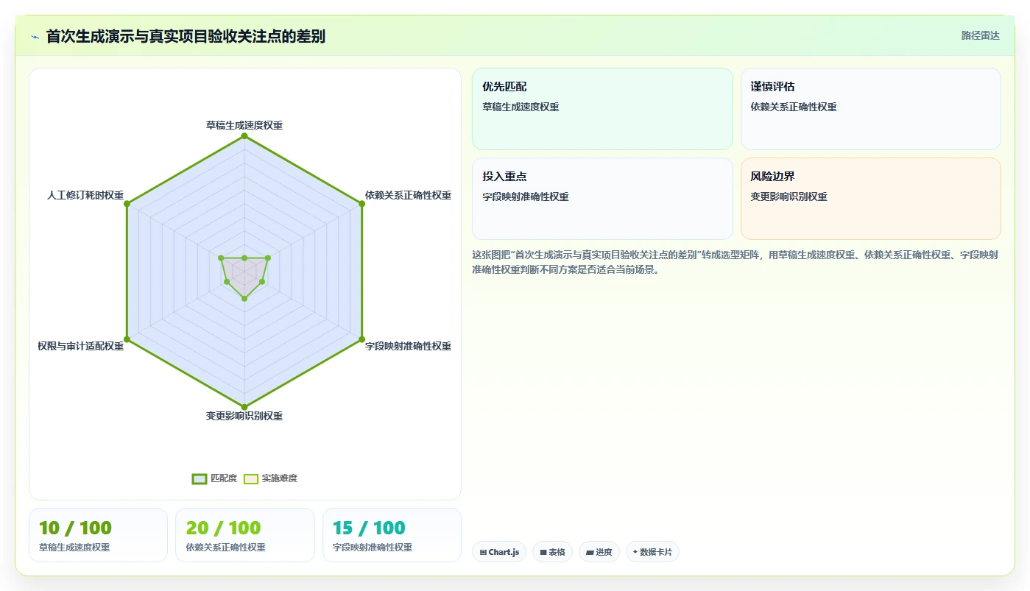
Task: Click 字段映射准确性权重 label under 15 / 100
Action: point(373,548)
